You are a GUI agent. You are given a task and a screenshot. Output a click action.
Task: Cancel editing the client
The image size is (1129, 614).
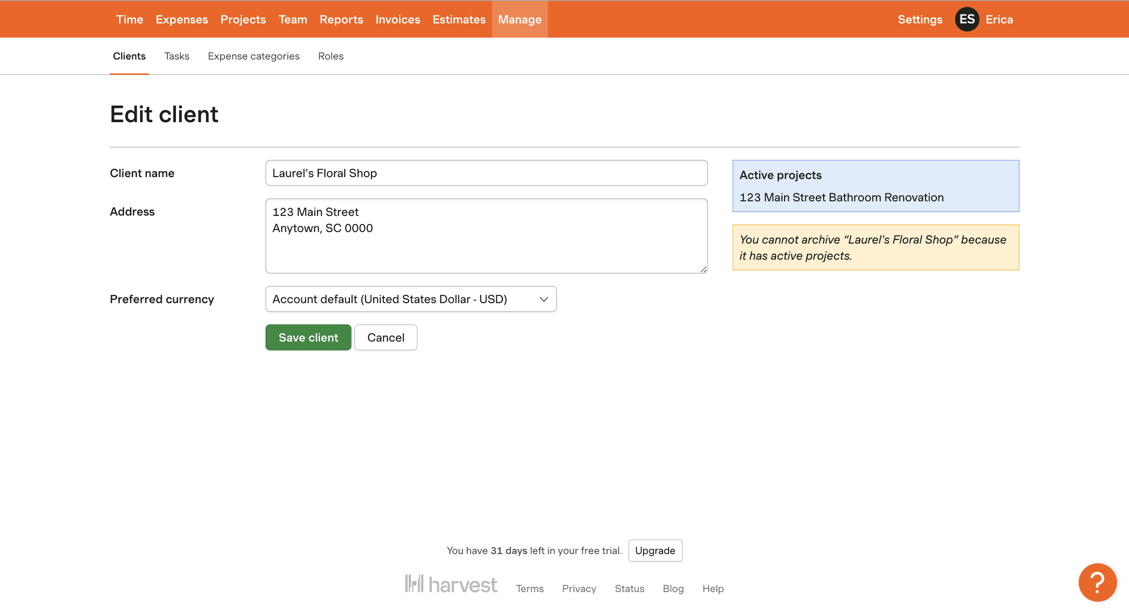pyautogui.click(x=385, y=337)
